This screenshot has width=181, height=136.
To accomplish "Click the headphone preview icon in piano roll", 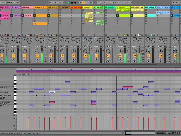I will [x=15, y=75].
